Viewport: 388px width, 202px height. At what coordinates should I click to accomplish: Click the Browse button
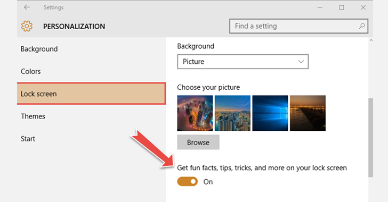(x=198, y=142)
